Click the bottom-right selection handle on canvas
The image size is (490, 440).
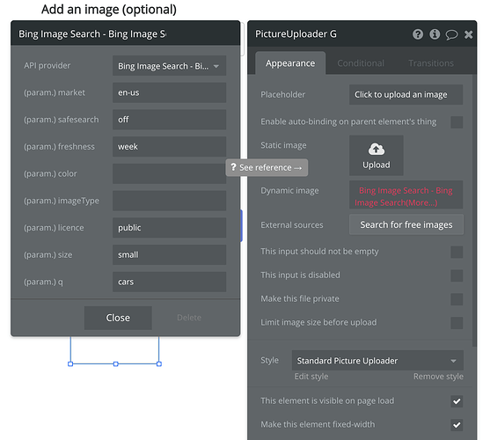[159, 364]
